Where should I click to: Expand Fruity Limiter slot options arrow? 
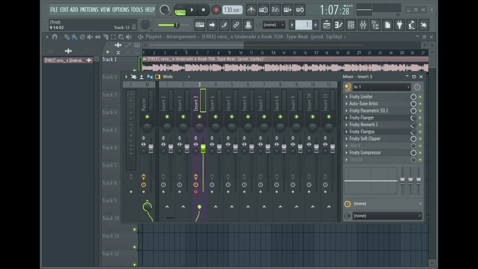(x=347, y=97)
